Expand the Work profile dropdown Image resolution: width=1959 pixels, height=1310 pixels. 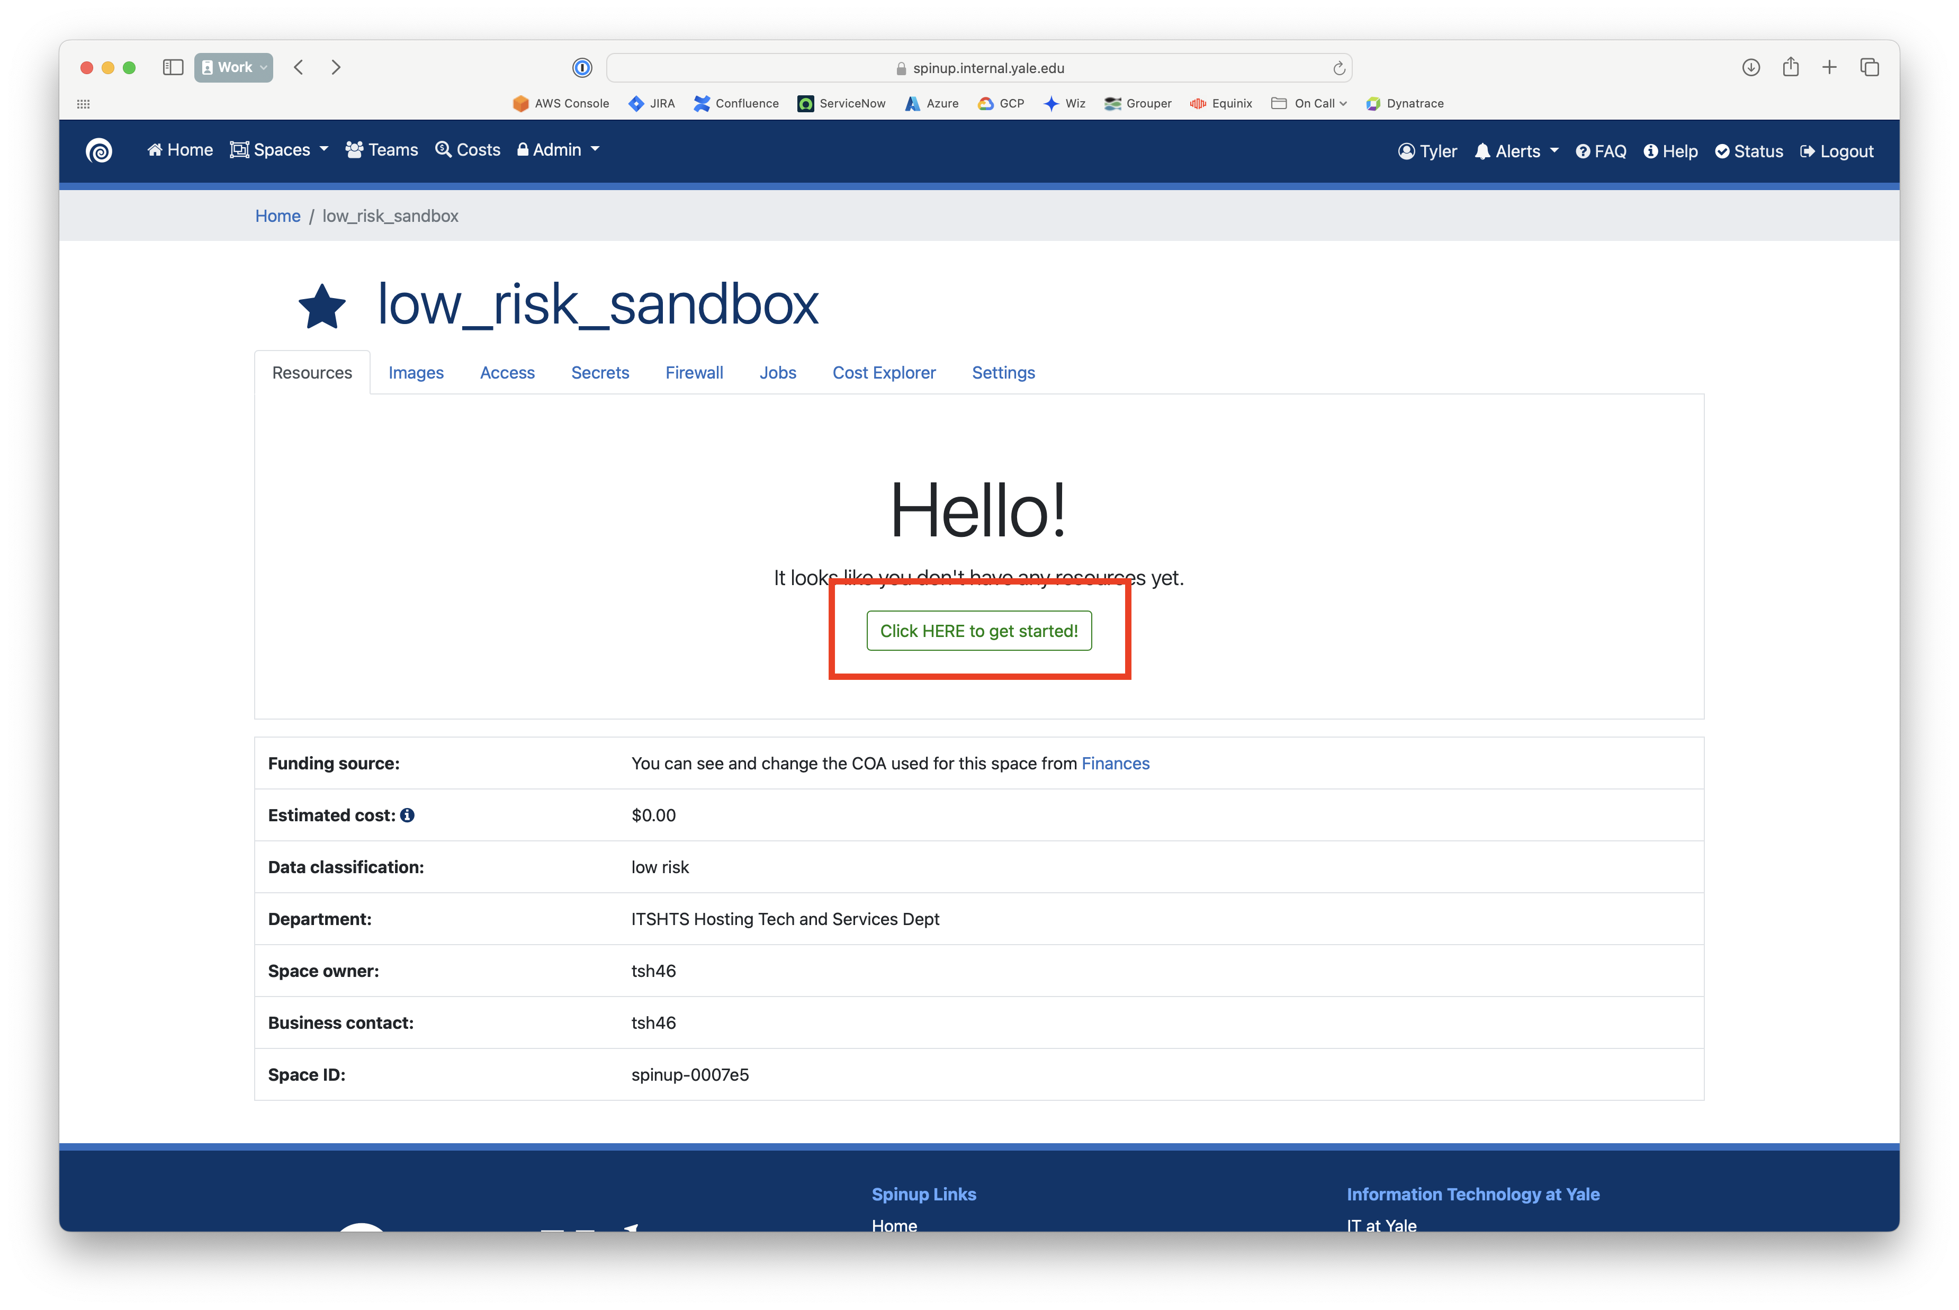[x=234, y=67]
